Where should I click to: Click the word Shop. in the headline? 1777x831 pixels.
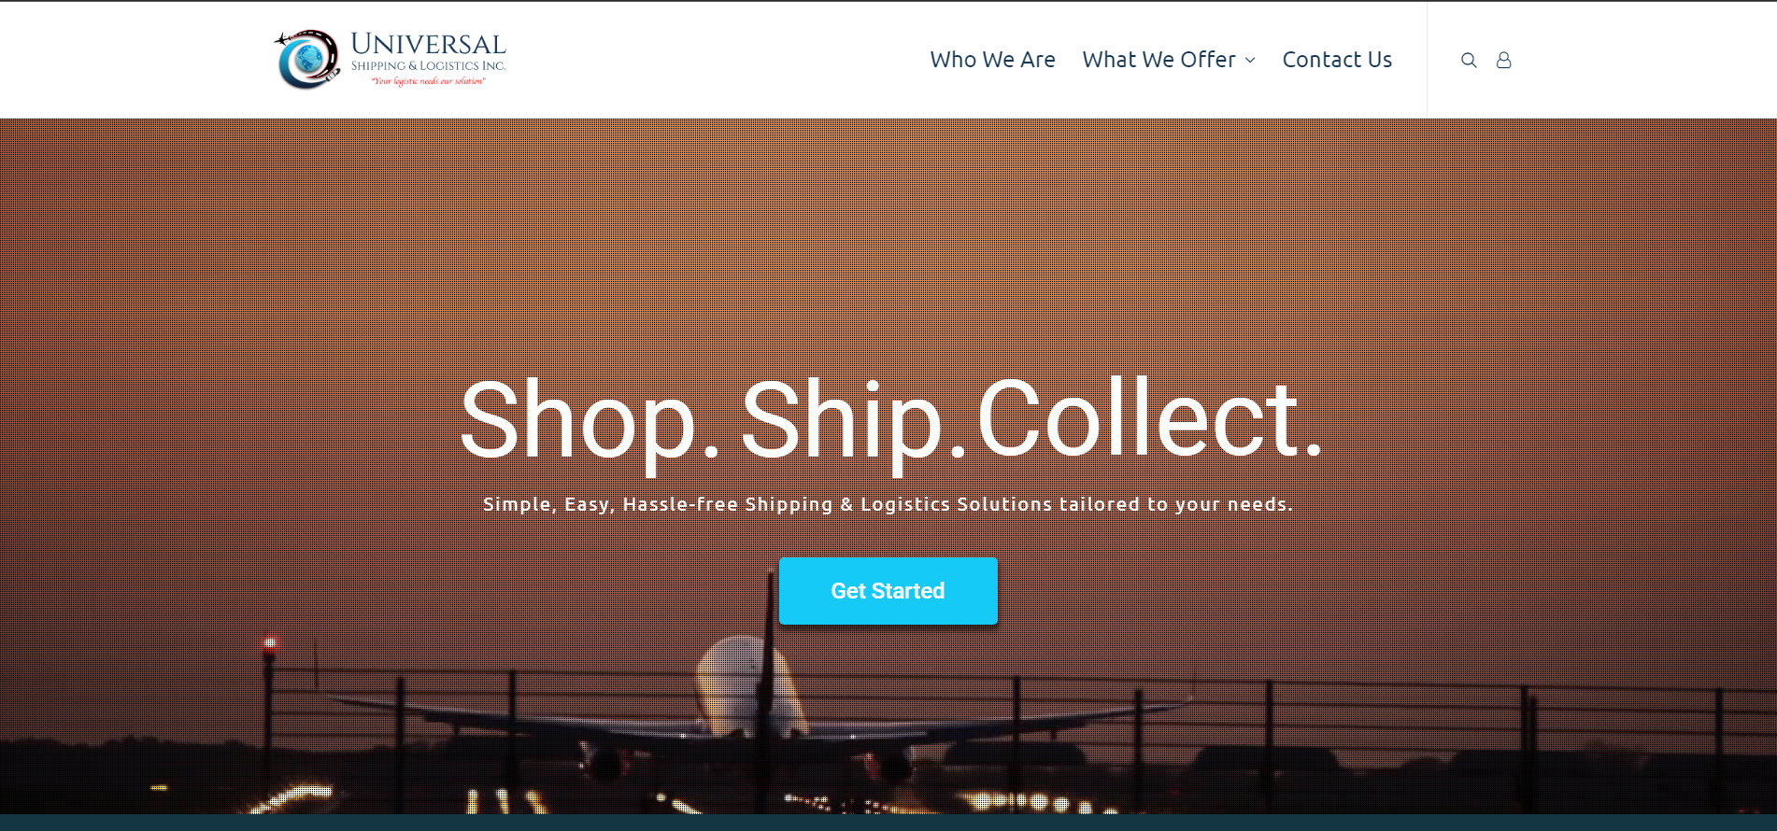pos(590,421)
